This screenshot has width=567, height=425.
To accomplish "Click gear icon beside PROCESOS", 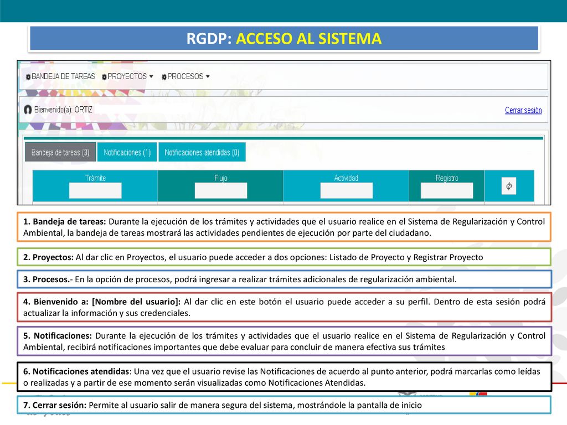I will click(x=164, y=77).
